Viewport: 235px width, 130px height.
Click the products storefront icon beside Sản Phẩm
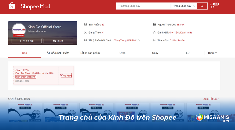pyautogui.click(x=85, y=24)
